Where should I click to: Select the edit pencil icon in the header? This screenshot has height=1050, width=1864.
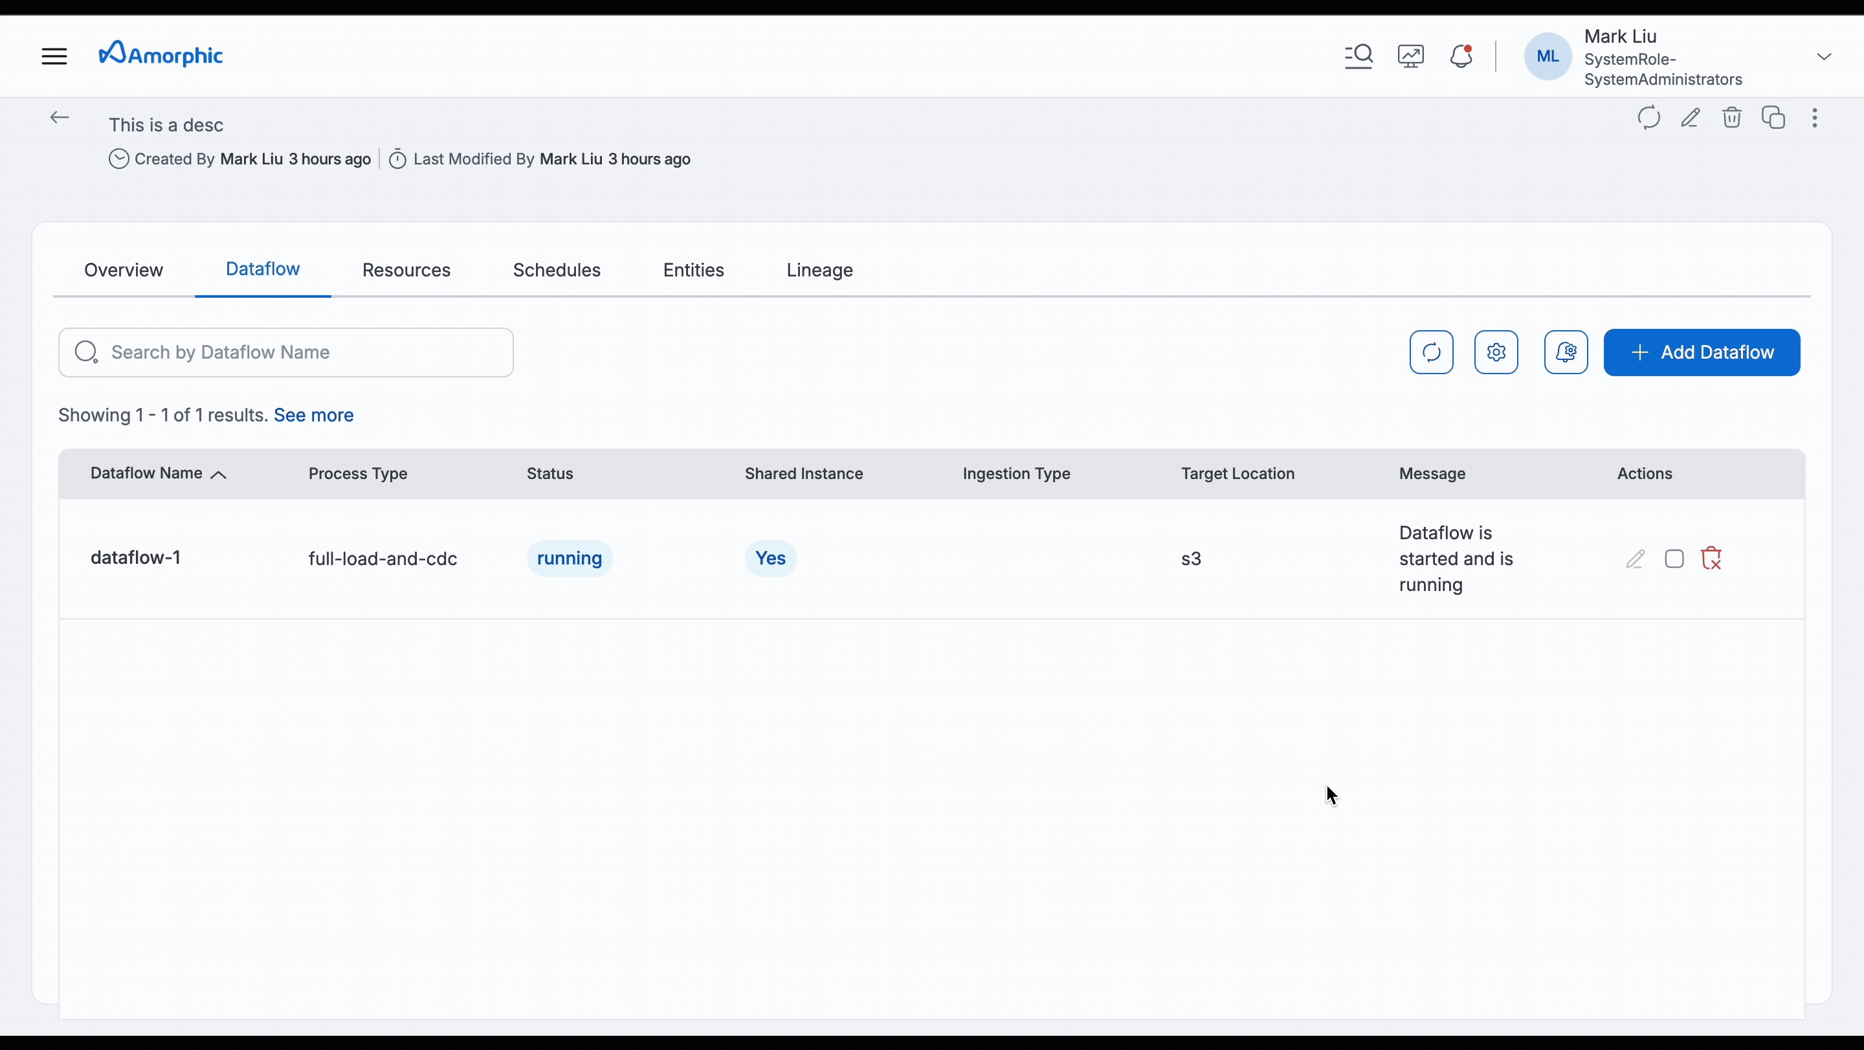click(1691, 117)
